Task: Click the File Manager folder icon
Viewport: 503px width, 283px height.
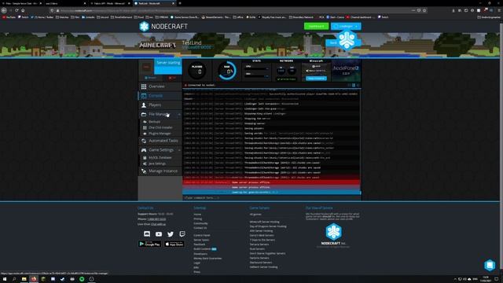Action: (x=144, y=114)
